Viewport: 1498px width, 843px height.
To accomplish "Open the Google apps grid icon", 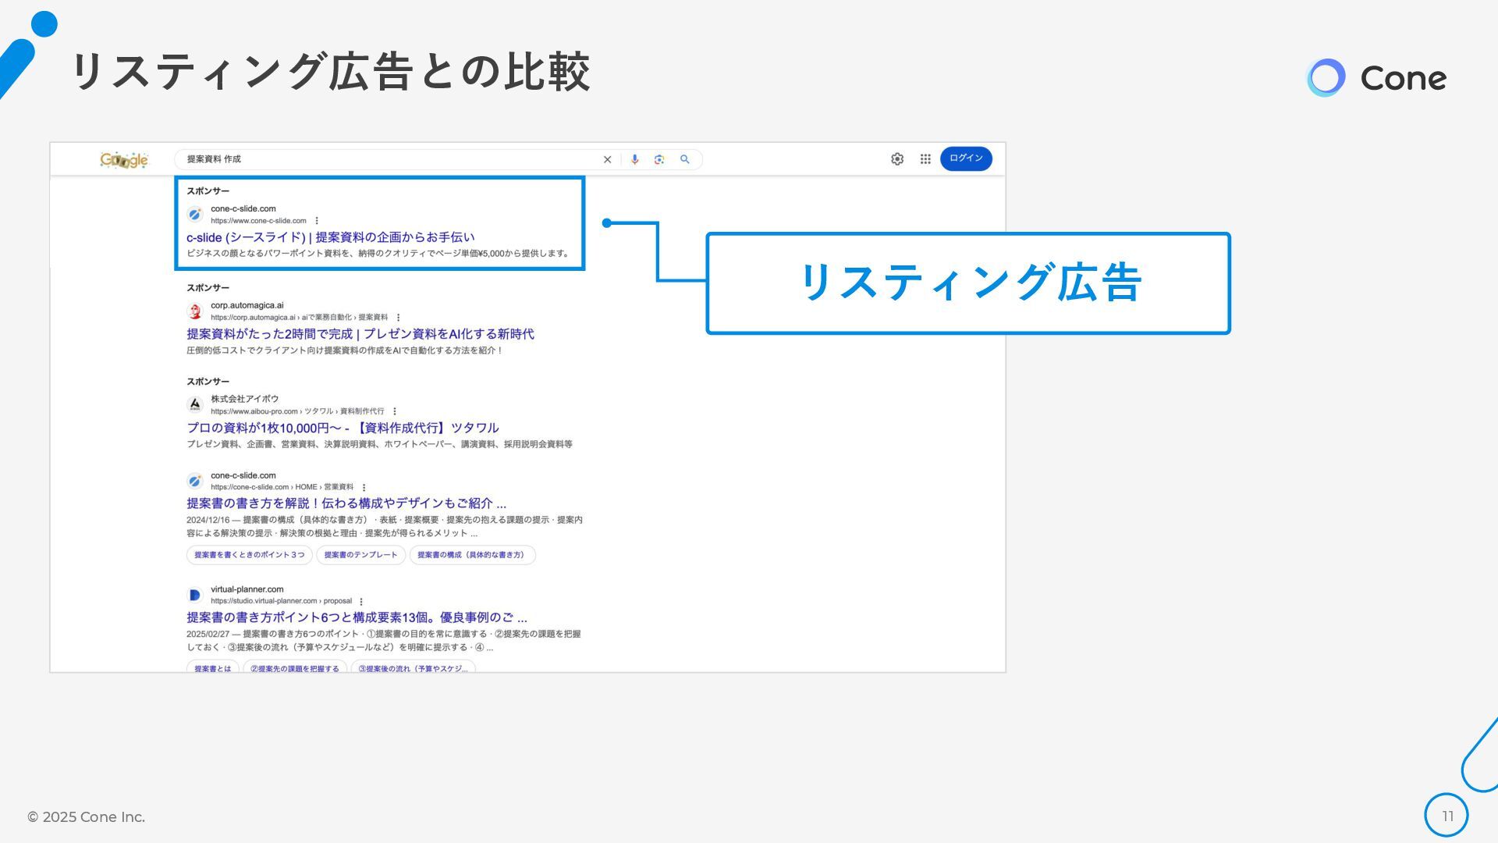I will tap(925, 159).
